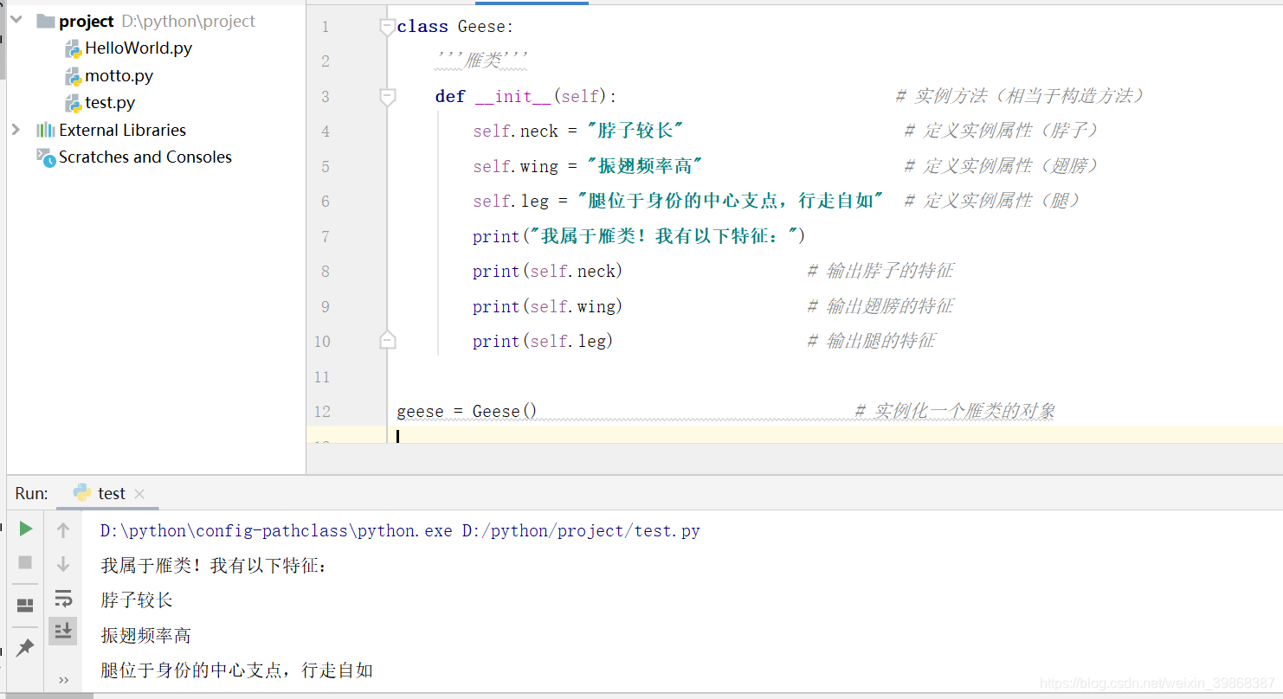Click the Python icon on test run tab
The height and width of the screenshot is (699, 1283).
coord(82,493)
